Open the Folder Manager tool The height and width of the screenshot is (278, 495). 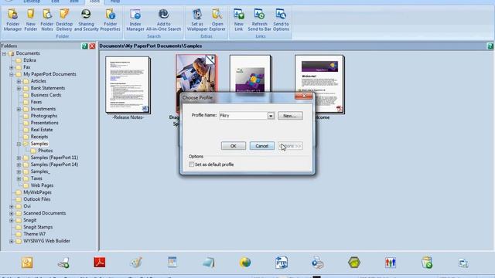[x=12, y=20]
